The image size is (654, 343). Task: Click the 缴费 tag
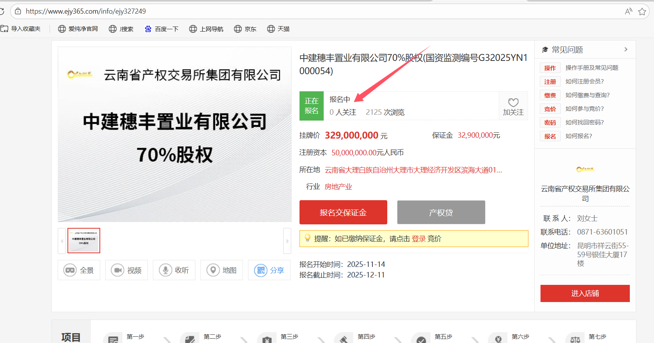click(x=550, y=95)
